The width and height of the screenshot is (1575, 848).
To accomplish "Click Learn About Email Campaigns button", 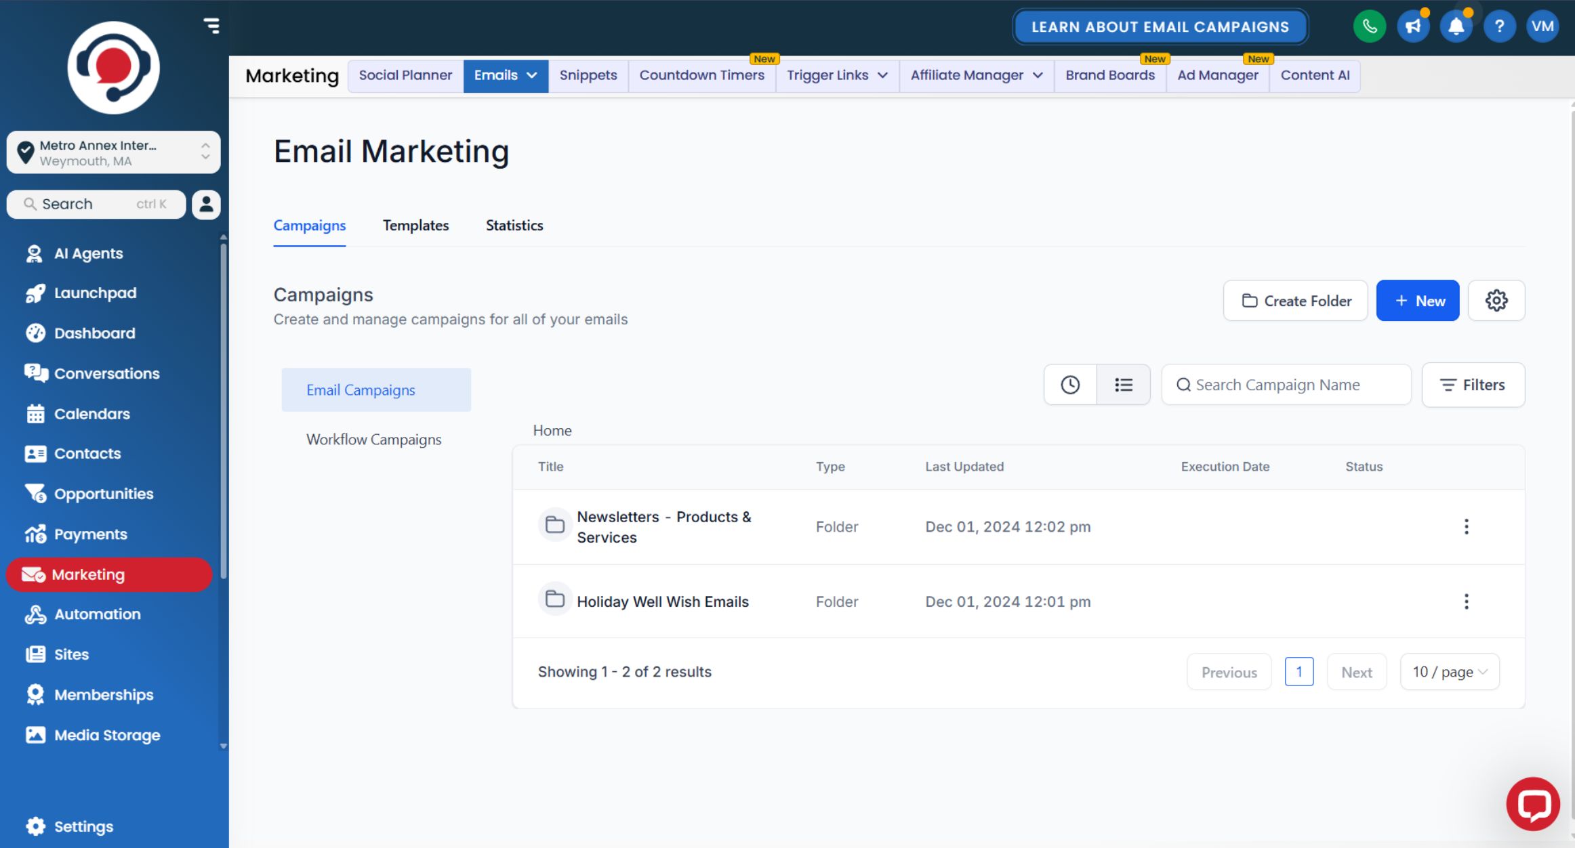I will pos(1160,27).
